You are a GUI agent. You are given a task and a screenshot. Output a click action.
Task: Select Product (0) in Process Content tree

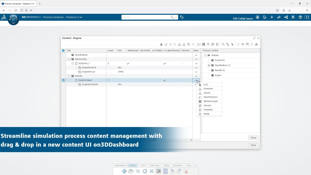click(x=220, y=60)
